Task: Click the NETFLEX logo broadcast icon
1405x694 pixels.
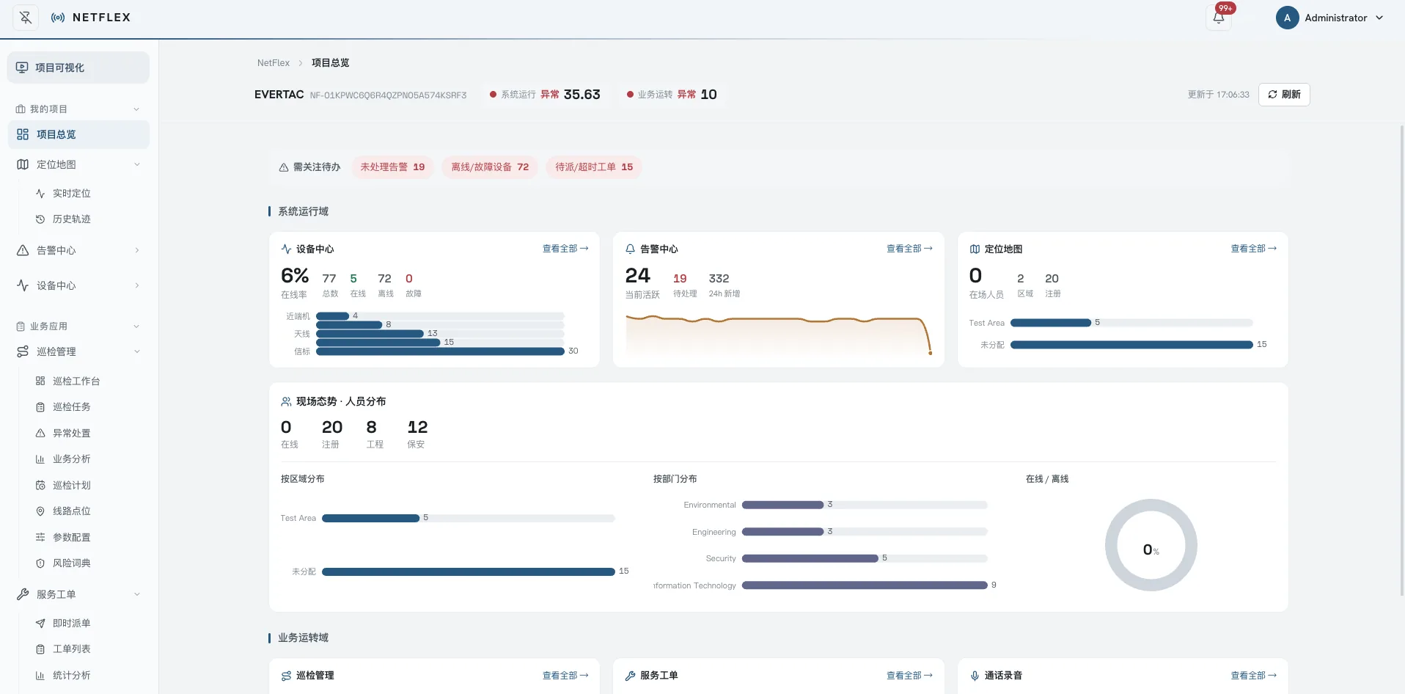Action: 58,18
